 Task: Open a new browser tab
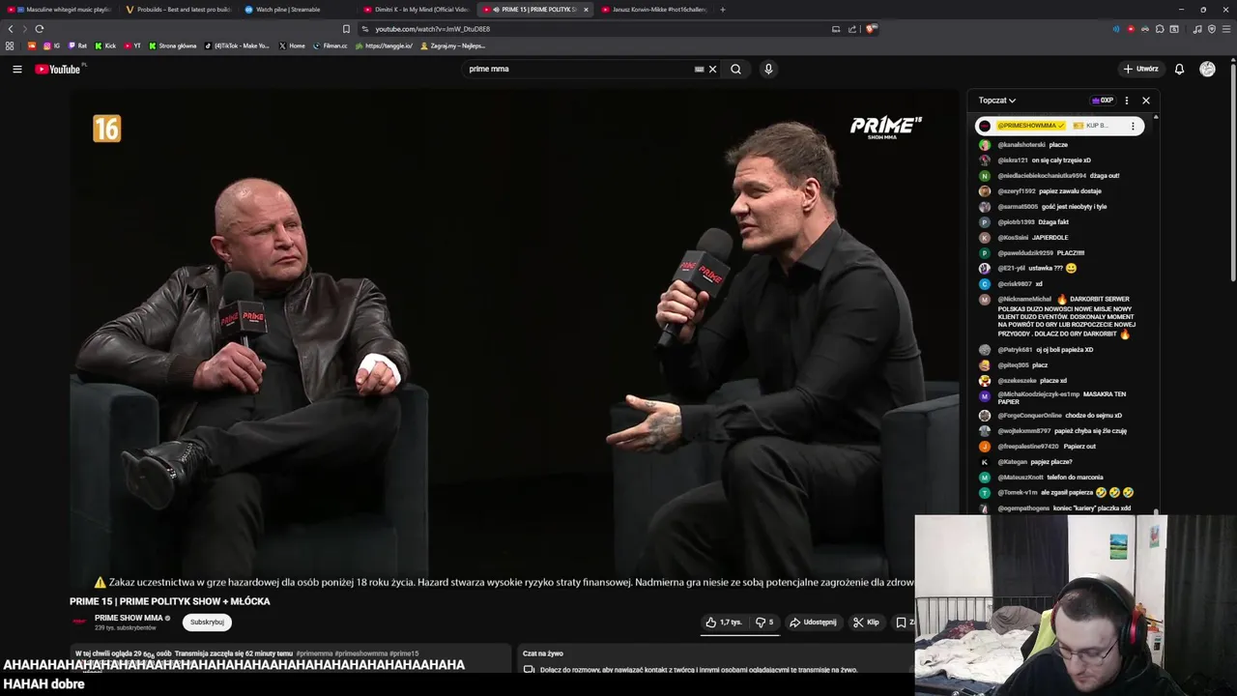723,10
